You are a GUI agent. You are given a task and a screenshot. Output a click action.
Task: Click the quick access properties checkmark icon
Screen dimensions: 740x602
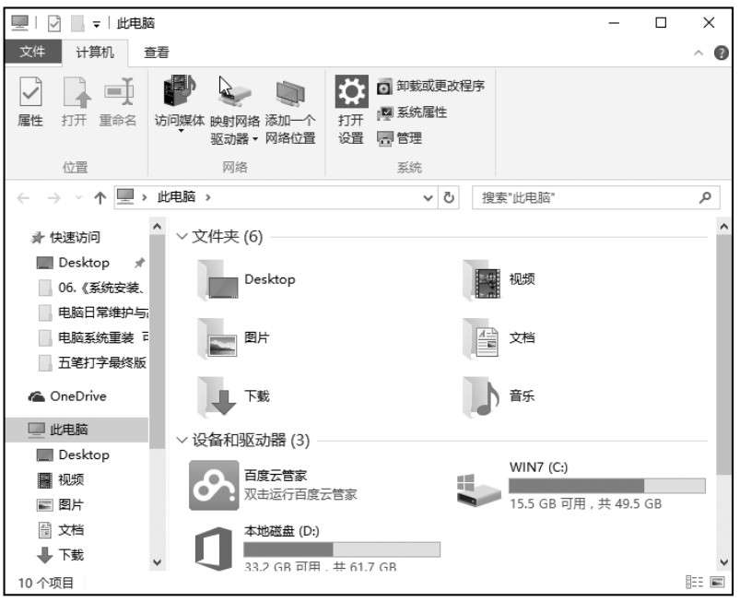click(x=54, y=23)
